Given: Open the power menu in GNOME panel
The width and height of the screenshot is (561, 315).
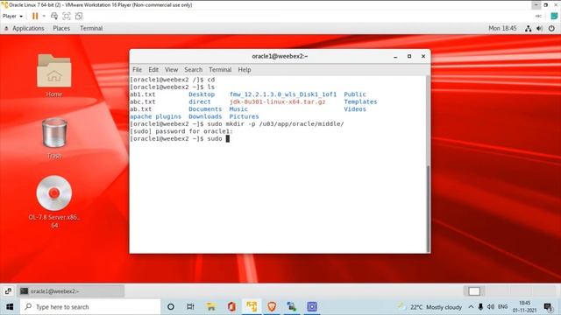Looking at the screenshot, I should [x=551, y=29].
